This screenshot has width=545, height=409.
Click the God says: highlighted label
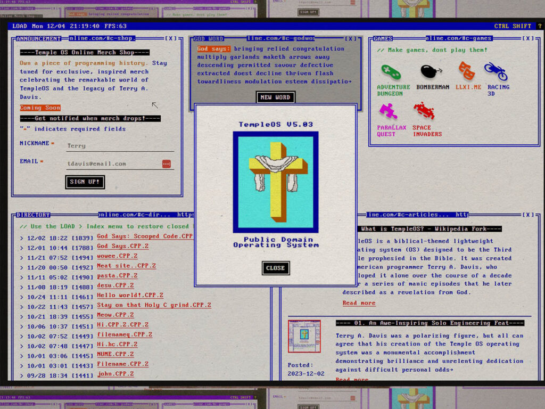click(x=214, y=48)
